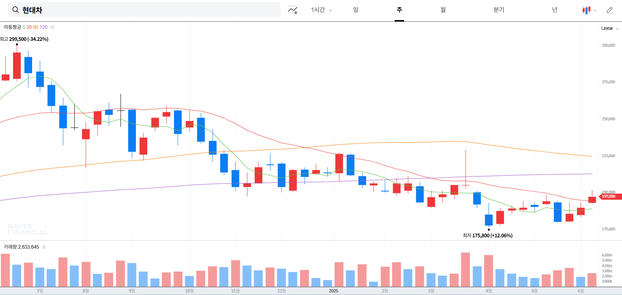Click the 거래량 2,633,645 label

click(21, 247)
